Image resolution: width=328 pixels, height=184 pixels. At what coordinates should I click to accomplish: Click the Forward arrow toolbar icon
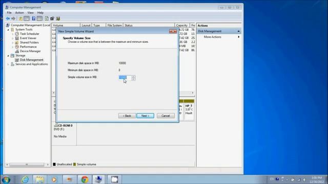(13, 18)
